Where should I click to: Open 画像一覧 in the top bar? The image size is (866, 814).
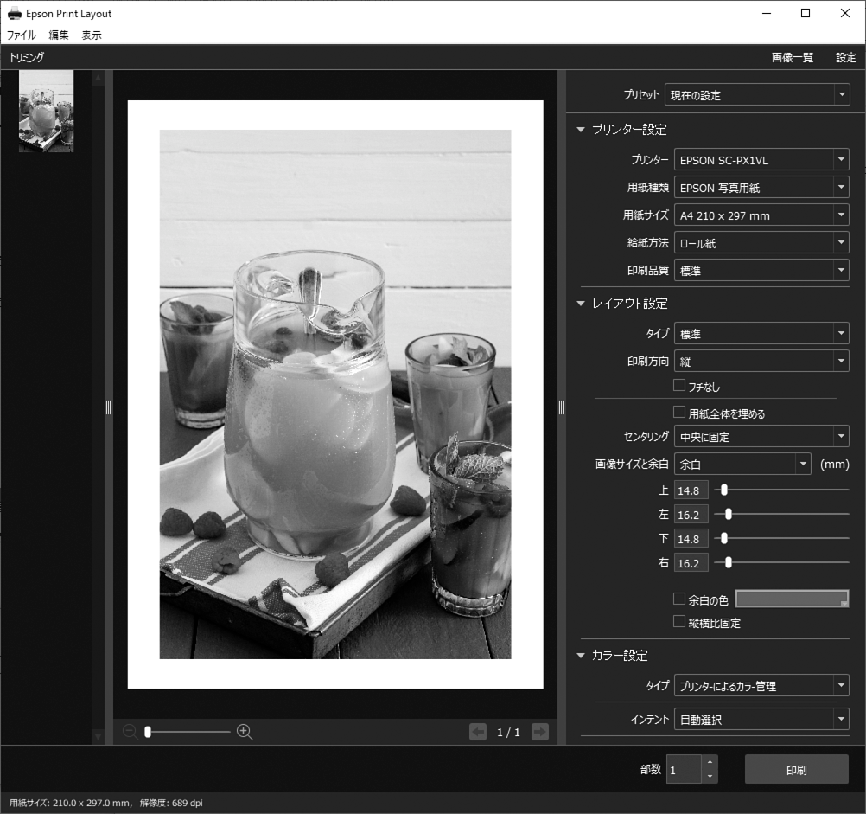click(793, 58)
